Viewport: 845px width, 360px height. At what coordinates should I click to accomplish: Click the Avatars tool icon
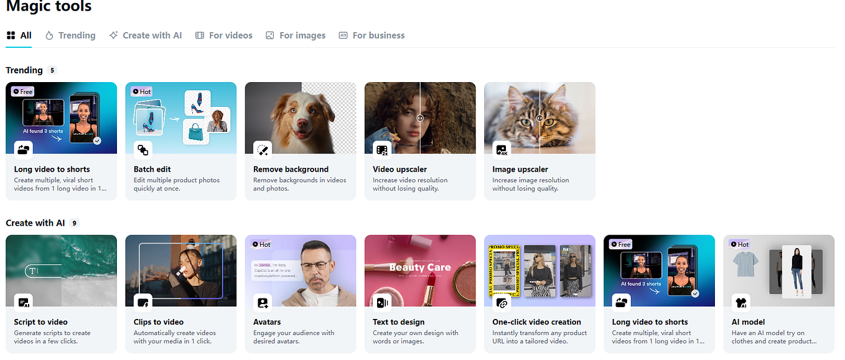pyautogui.click(x=263, y=302)
